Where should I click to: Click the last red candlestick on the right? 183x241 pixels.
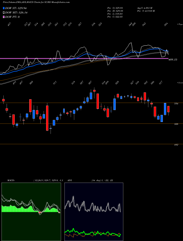coord(168,109)
